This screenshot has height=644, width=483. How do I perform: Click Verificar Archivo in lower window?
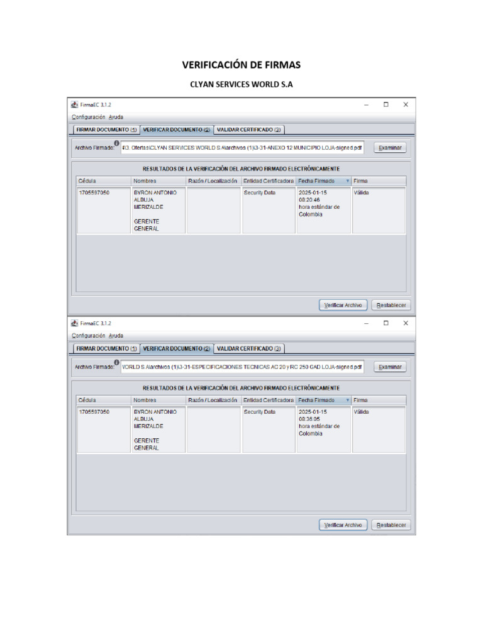[x=343, y=525]
